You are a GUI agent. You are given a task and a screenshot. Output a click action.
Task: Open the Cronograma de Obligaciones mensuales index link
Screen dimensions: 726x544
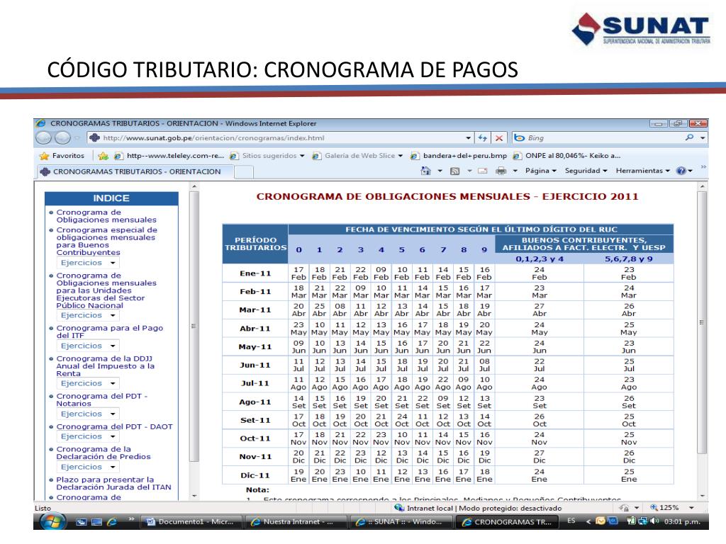pyautogui.click(x=106, y=216)
